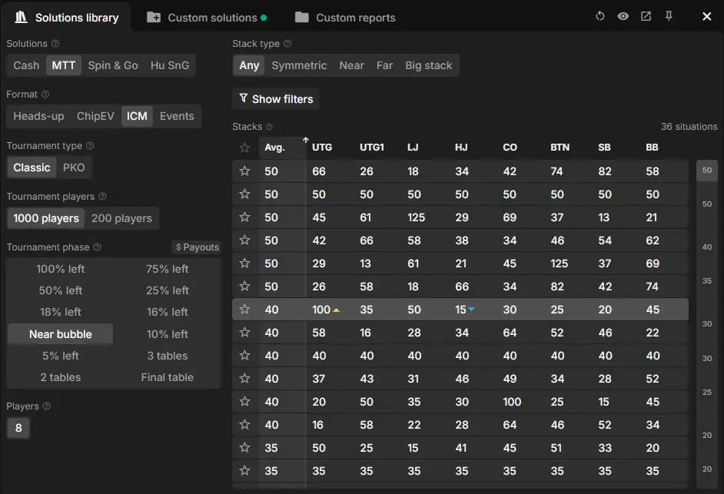Screen dimensions: 724x494
Task: Choose Symmetric stack type
Action: coord(299,65)
